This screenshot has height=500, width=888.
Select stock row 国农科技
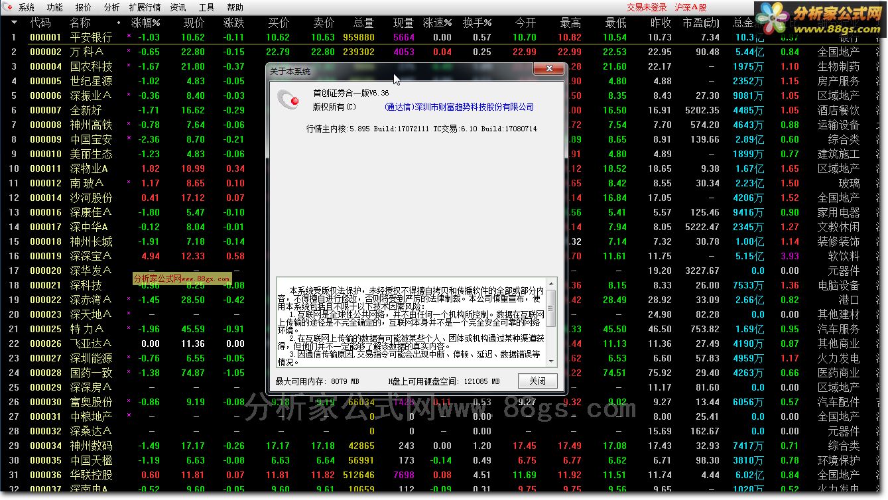pyautogui.click(x=91, y=66)
